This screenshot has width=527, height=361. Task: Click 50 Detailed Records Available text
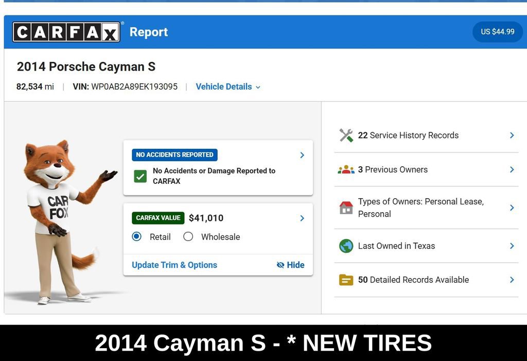413,280
